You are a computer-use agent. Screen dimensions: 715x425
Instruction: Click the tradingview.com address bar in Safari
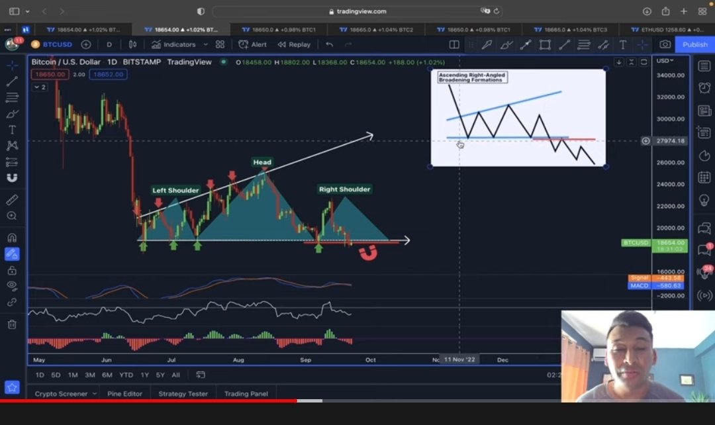click(358, 11)
